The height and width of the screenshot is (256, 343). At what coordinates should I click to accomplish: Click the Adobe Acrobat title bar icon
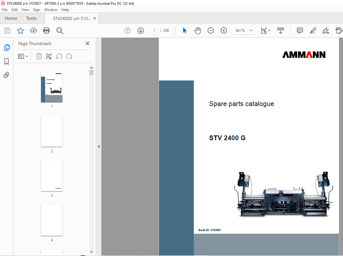[x=3, y=3]
